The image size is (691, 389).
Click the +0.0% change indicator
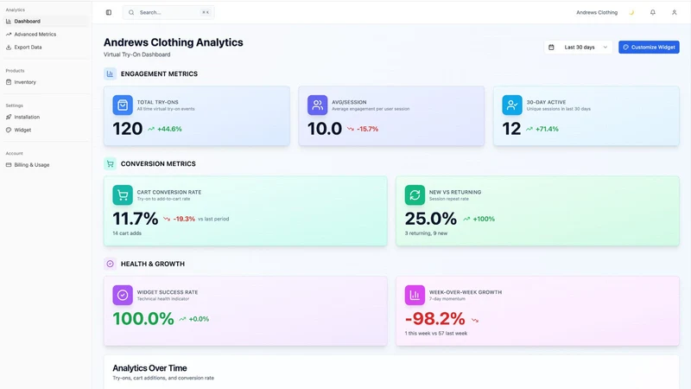(193, 319)
